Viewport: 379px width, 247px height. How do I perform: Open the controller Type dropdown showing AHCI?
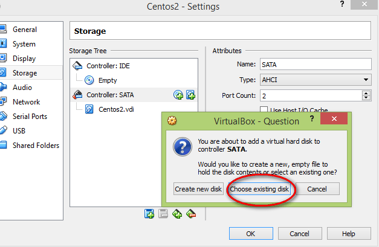coord(316,80)
